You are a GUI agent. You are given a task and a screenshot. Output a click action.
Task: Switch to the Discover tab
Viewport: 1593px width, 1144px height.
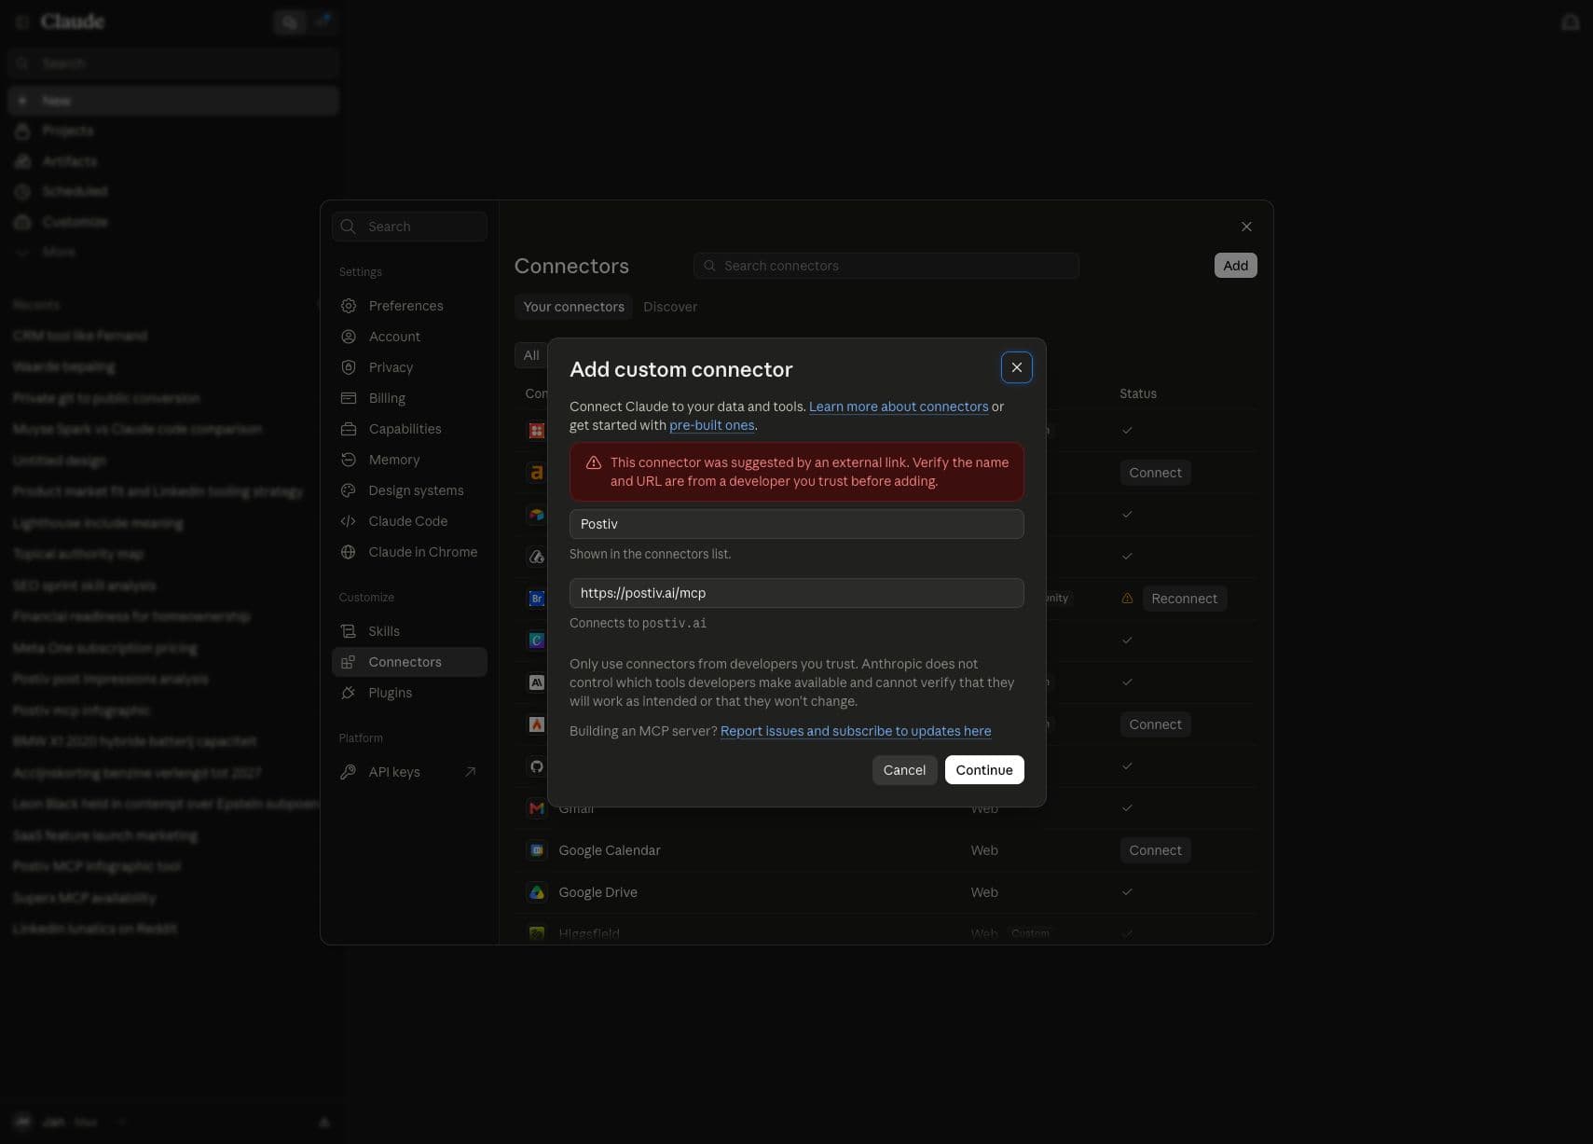670,307
